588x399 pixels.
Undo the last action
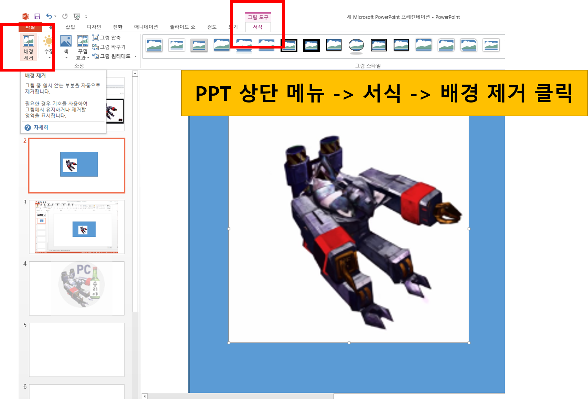coord(49,16)
